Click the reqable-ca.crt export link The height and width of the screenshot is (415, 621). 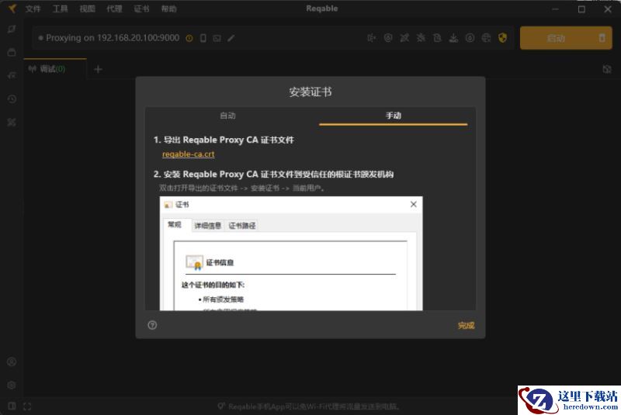[177, 154]
